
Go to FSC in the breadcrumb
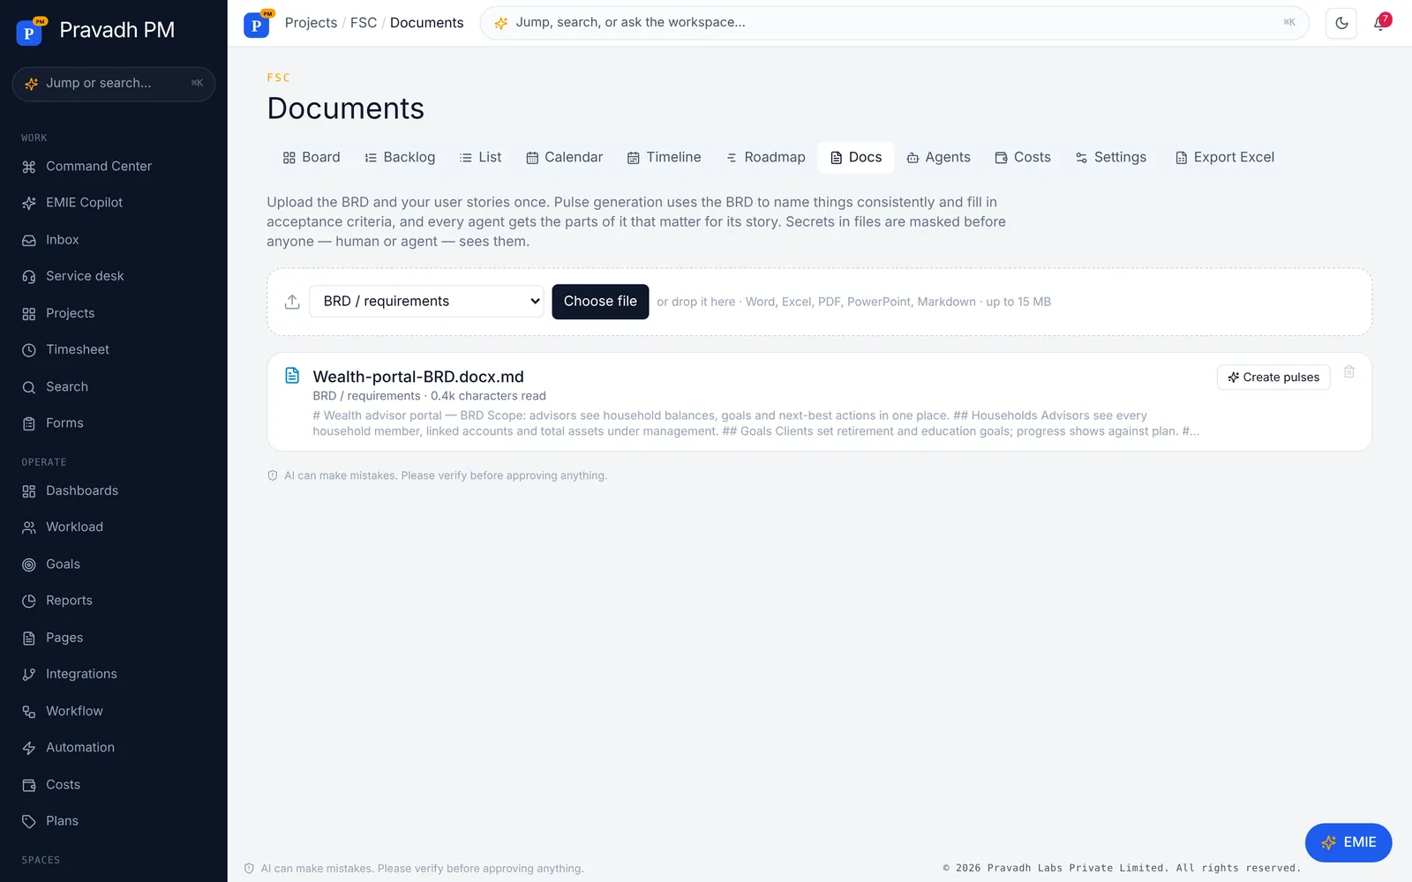point(364,23)
